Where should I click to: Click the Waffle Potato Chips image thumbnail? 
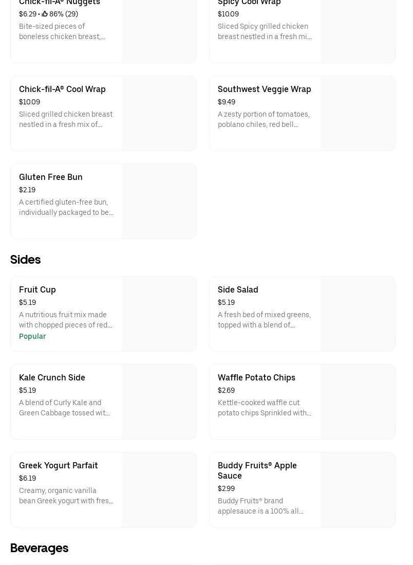(358, 402)
